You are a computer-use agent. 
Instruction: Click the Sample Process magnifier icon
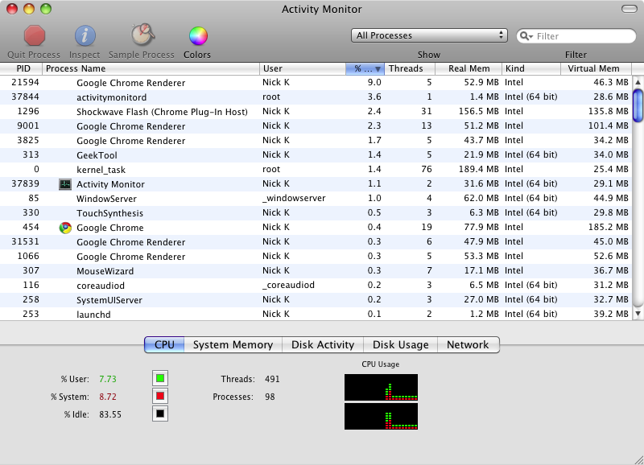point(142,35)
